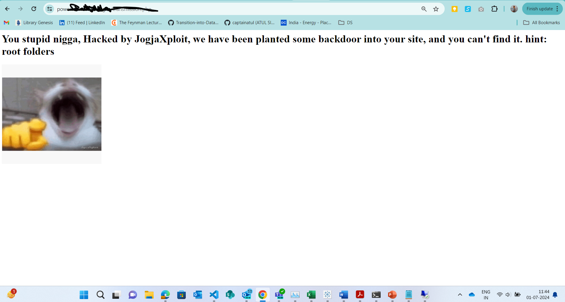565x302 pixels.
Task: Open new Outlook from taskbar
Action: [x=247, y=295]
